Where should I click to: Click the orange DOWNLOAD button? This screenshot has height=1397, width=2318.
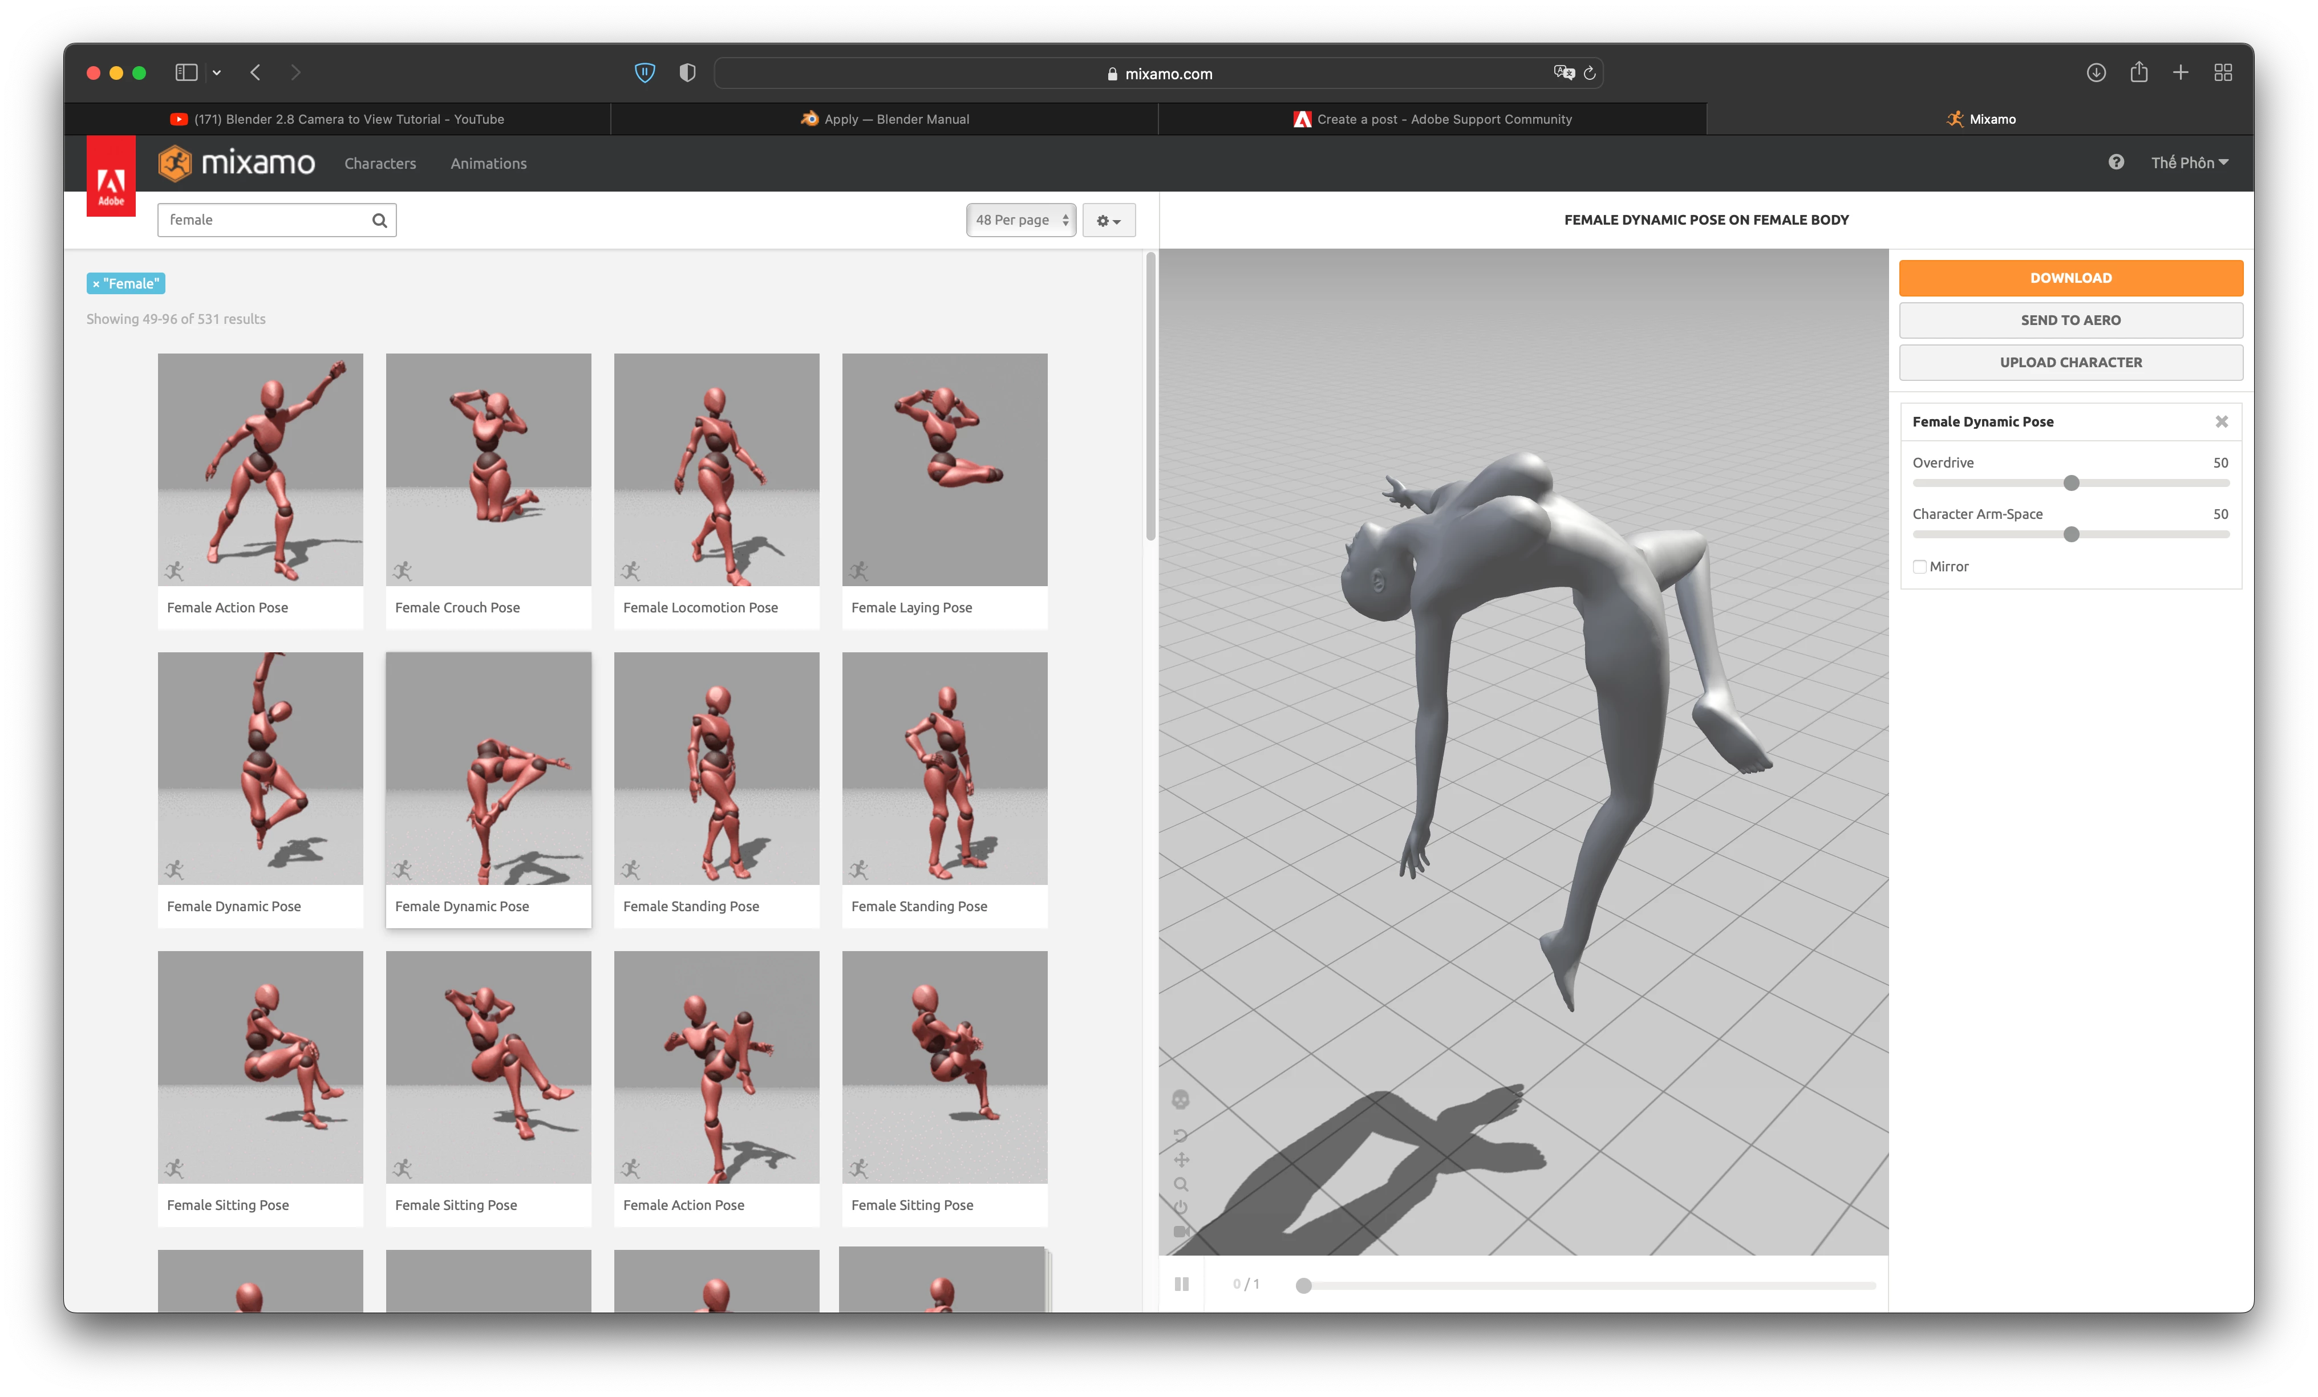(2070, 278)
